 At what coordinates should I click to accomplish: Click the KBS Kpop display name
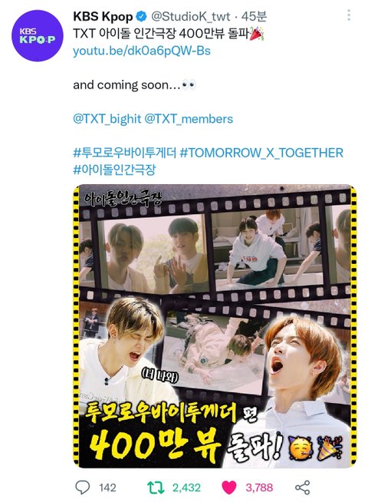coord(103,16)
